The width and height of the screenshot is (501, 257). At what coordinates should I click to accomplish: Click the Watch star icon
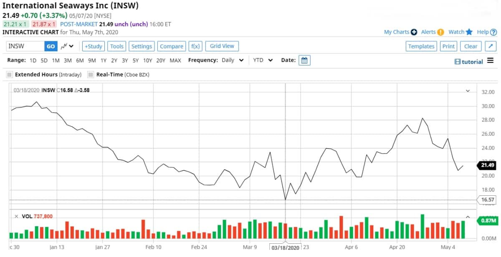pos(469,32)
